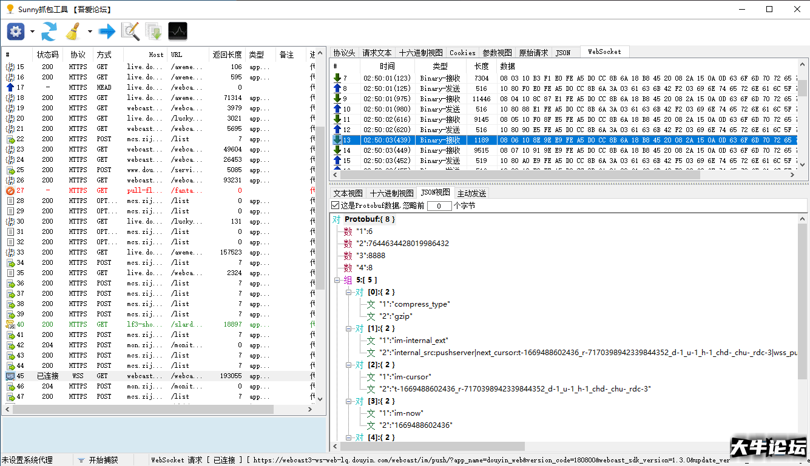This screenshot has width=810, height=466.
Task: Toggle the Protobuf data checkbox
Action: (336, 205)
